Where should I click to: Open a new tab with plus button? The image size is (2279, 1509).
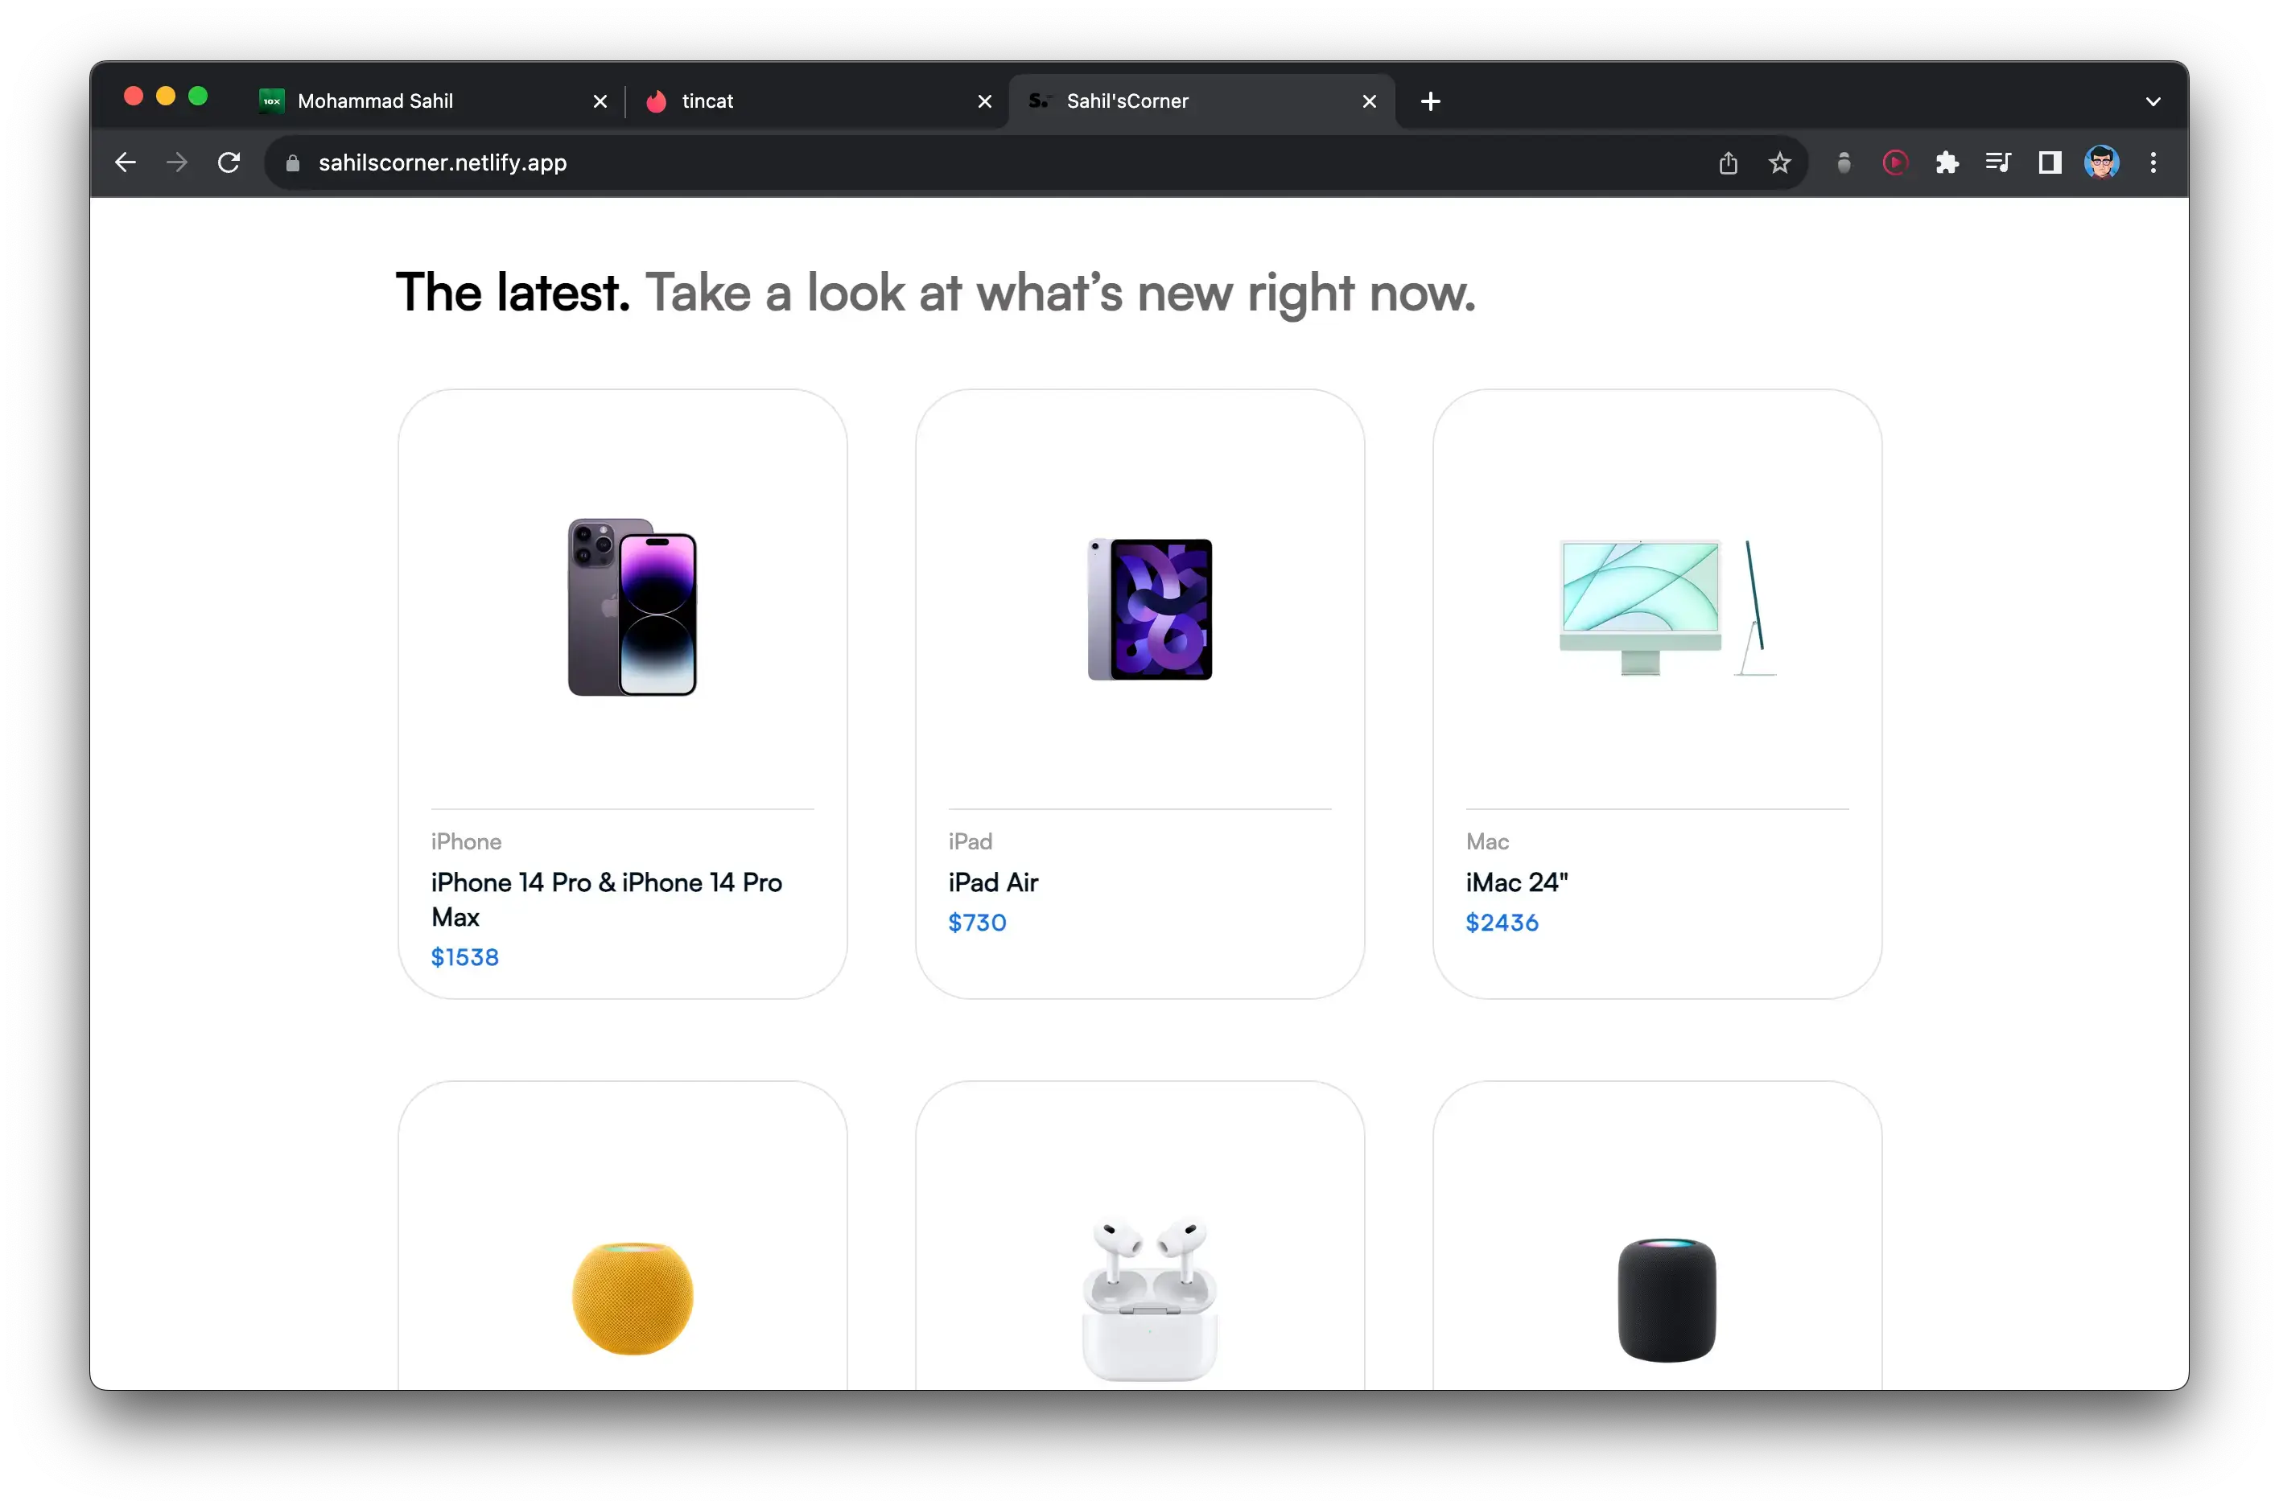point(1431,101)
